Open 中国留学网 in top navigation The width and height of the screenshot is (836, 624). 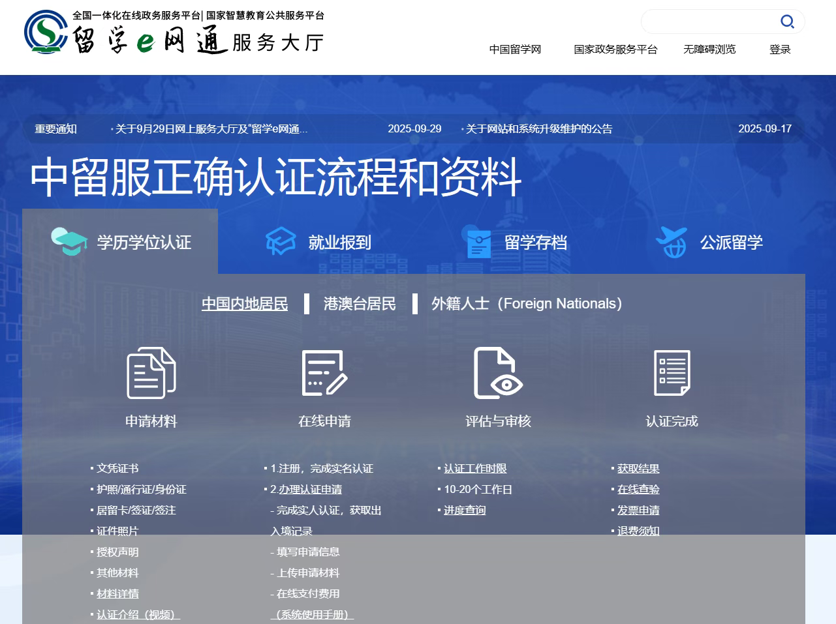point(515,50)
